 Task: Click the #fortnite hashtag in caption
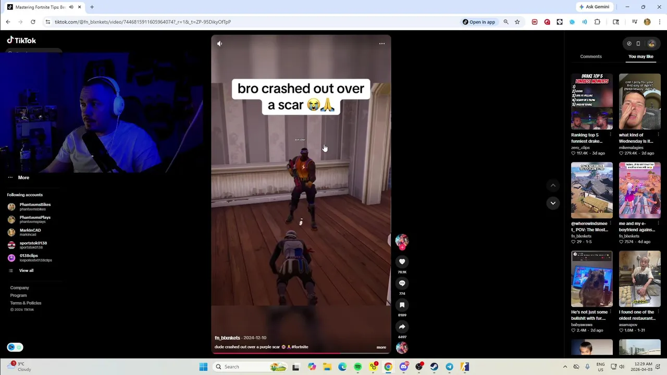[300, 347]
